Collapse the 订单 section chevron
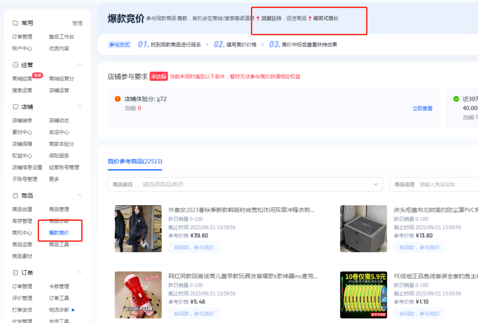 point(81,273)
